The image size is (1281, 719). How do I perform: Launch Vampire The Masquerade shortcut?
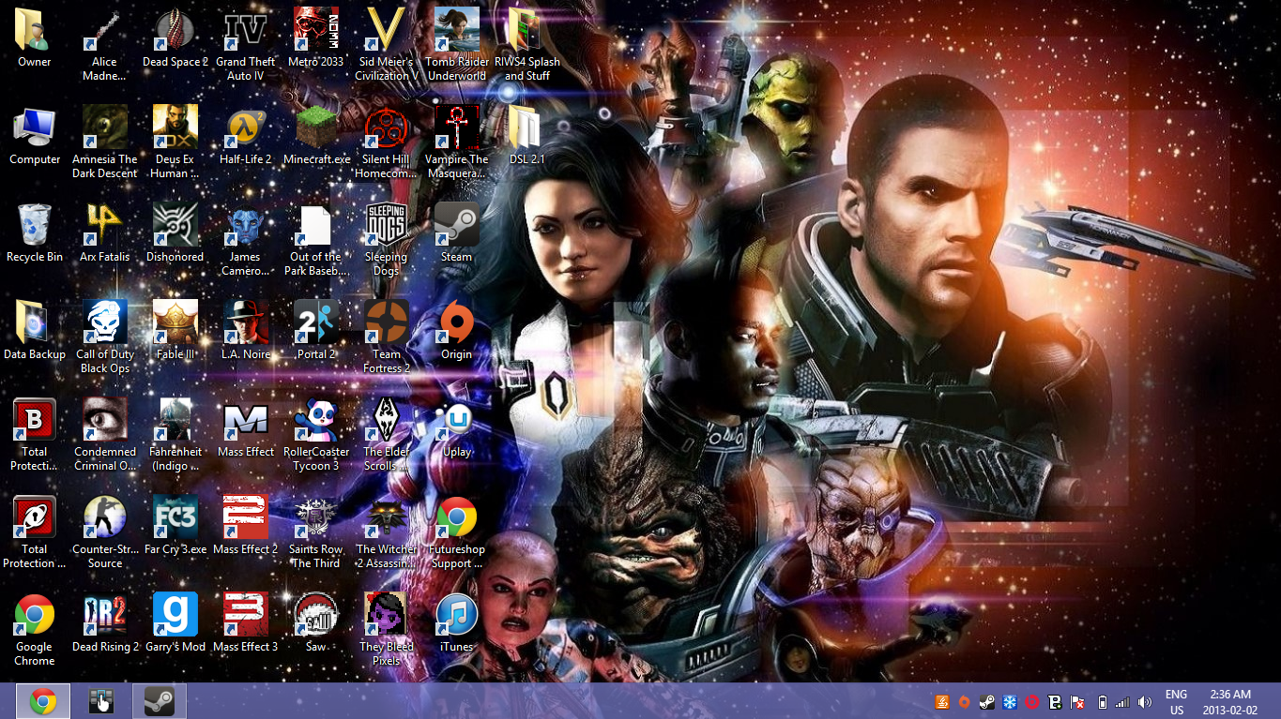[x=457, y=143]
